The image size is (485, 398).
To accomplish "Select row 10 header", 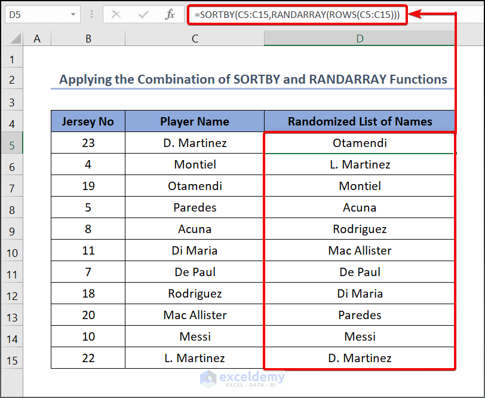I will click(12, 250).
